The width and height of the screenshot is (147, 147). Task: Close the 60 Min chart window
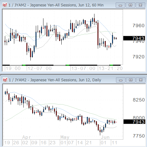(x=140, y=5)
